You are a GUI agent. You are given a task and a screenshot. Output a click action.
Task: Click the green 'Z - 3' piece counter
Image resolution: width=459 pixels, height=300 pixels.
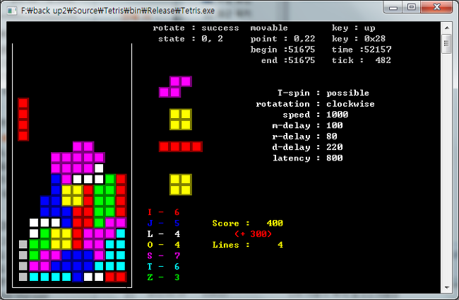coord(163,277)
